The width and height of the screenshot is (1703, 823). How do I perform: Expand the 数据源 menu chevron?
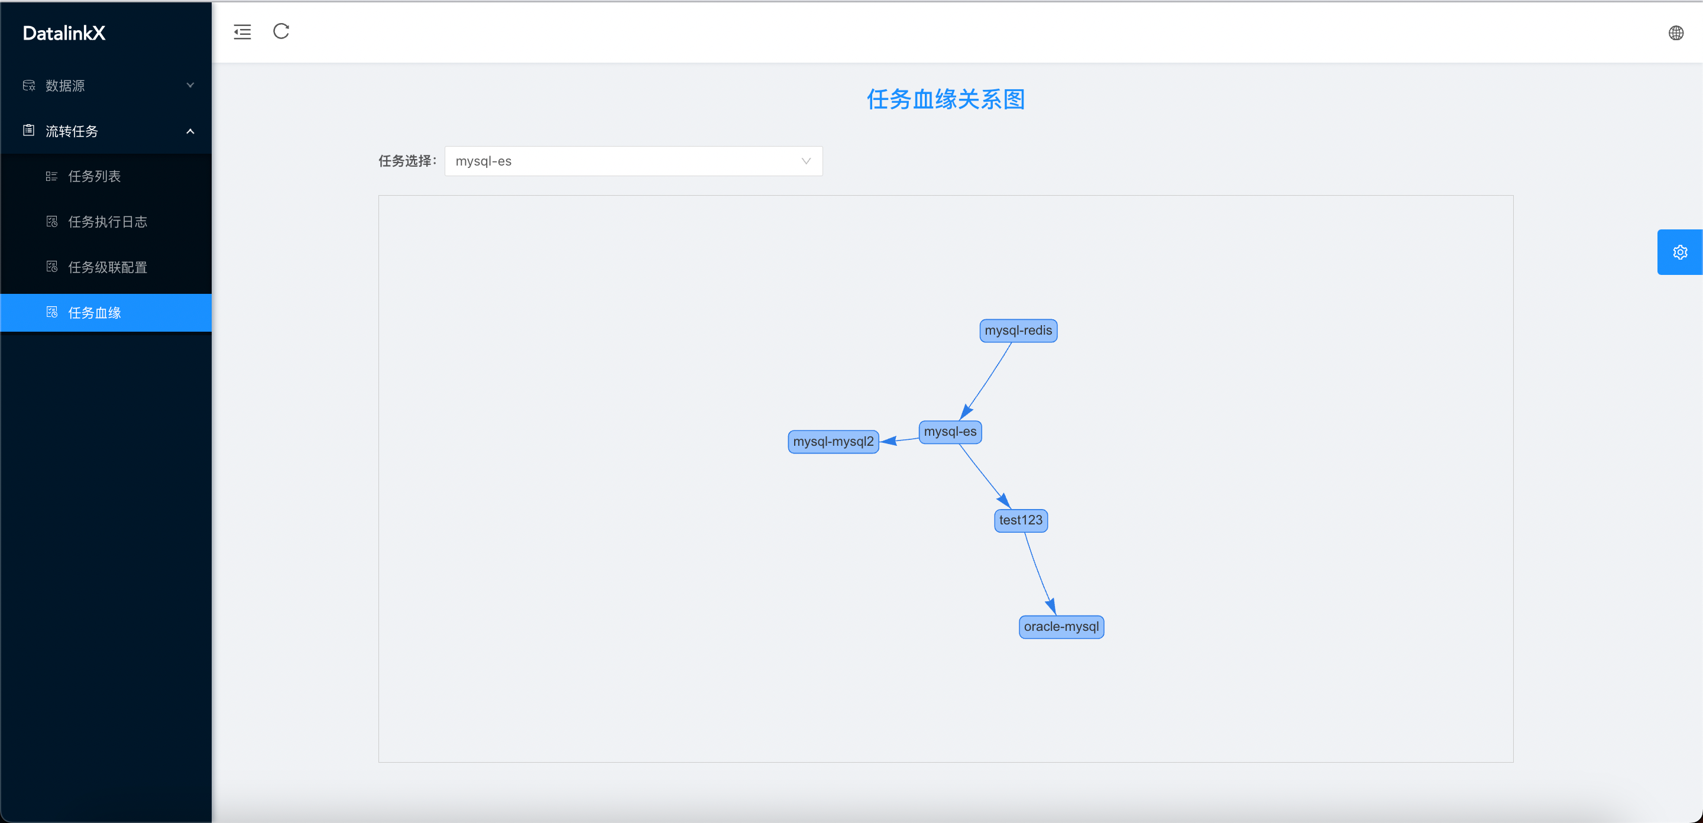[190, 85]
